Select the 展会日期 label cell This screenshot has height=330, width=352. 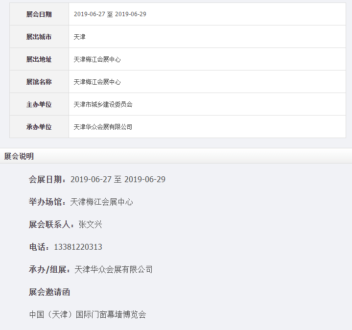point(39,14)
